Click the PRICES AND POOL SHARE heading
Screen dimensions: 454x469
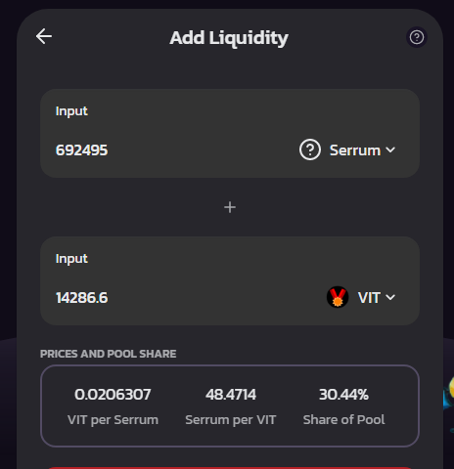click(108, 354)
